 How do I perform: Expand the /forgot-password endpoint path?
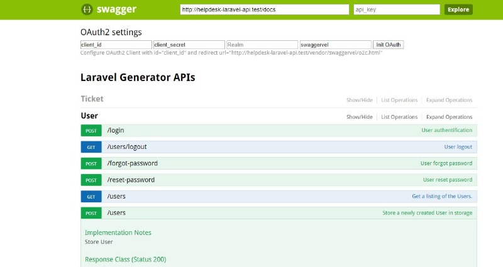pos(133,163)
